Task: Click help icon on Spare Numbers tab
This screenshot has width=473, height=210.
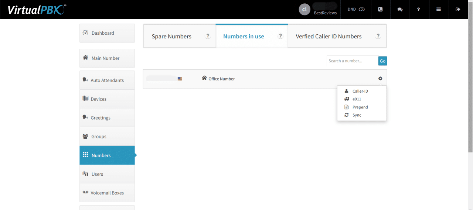Action: [x=208, y=36]
